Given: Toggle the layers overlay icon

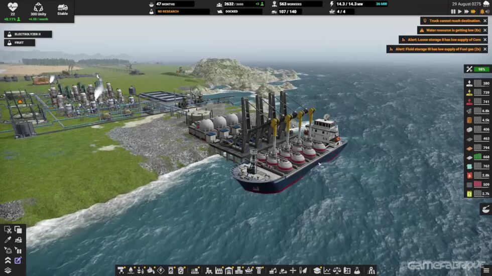Looking at the screenshot, I should [x=8, y=270].
